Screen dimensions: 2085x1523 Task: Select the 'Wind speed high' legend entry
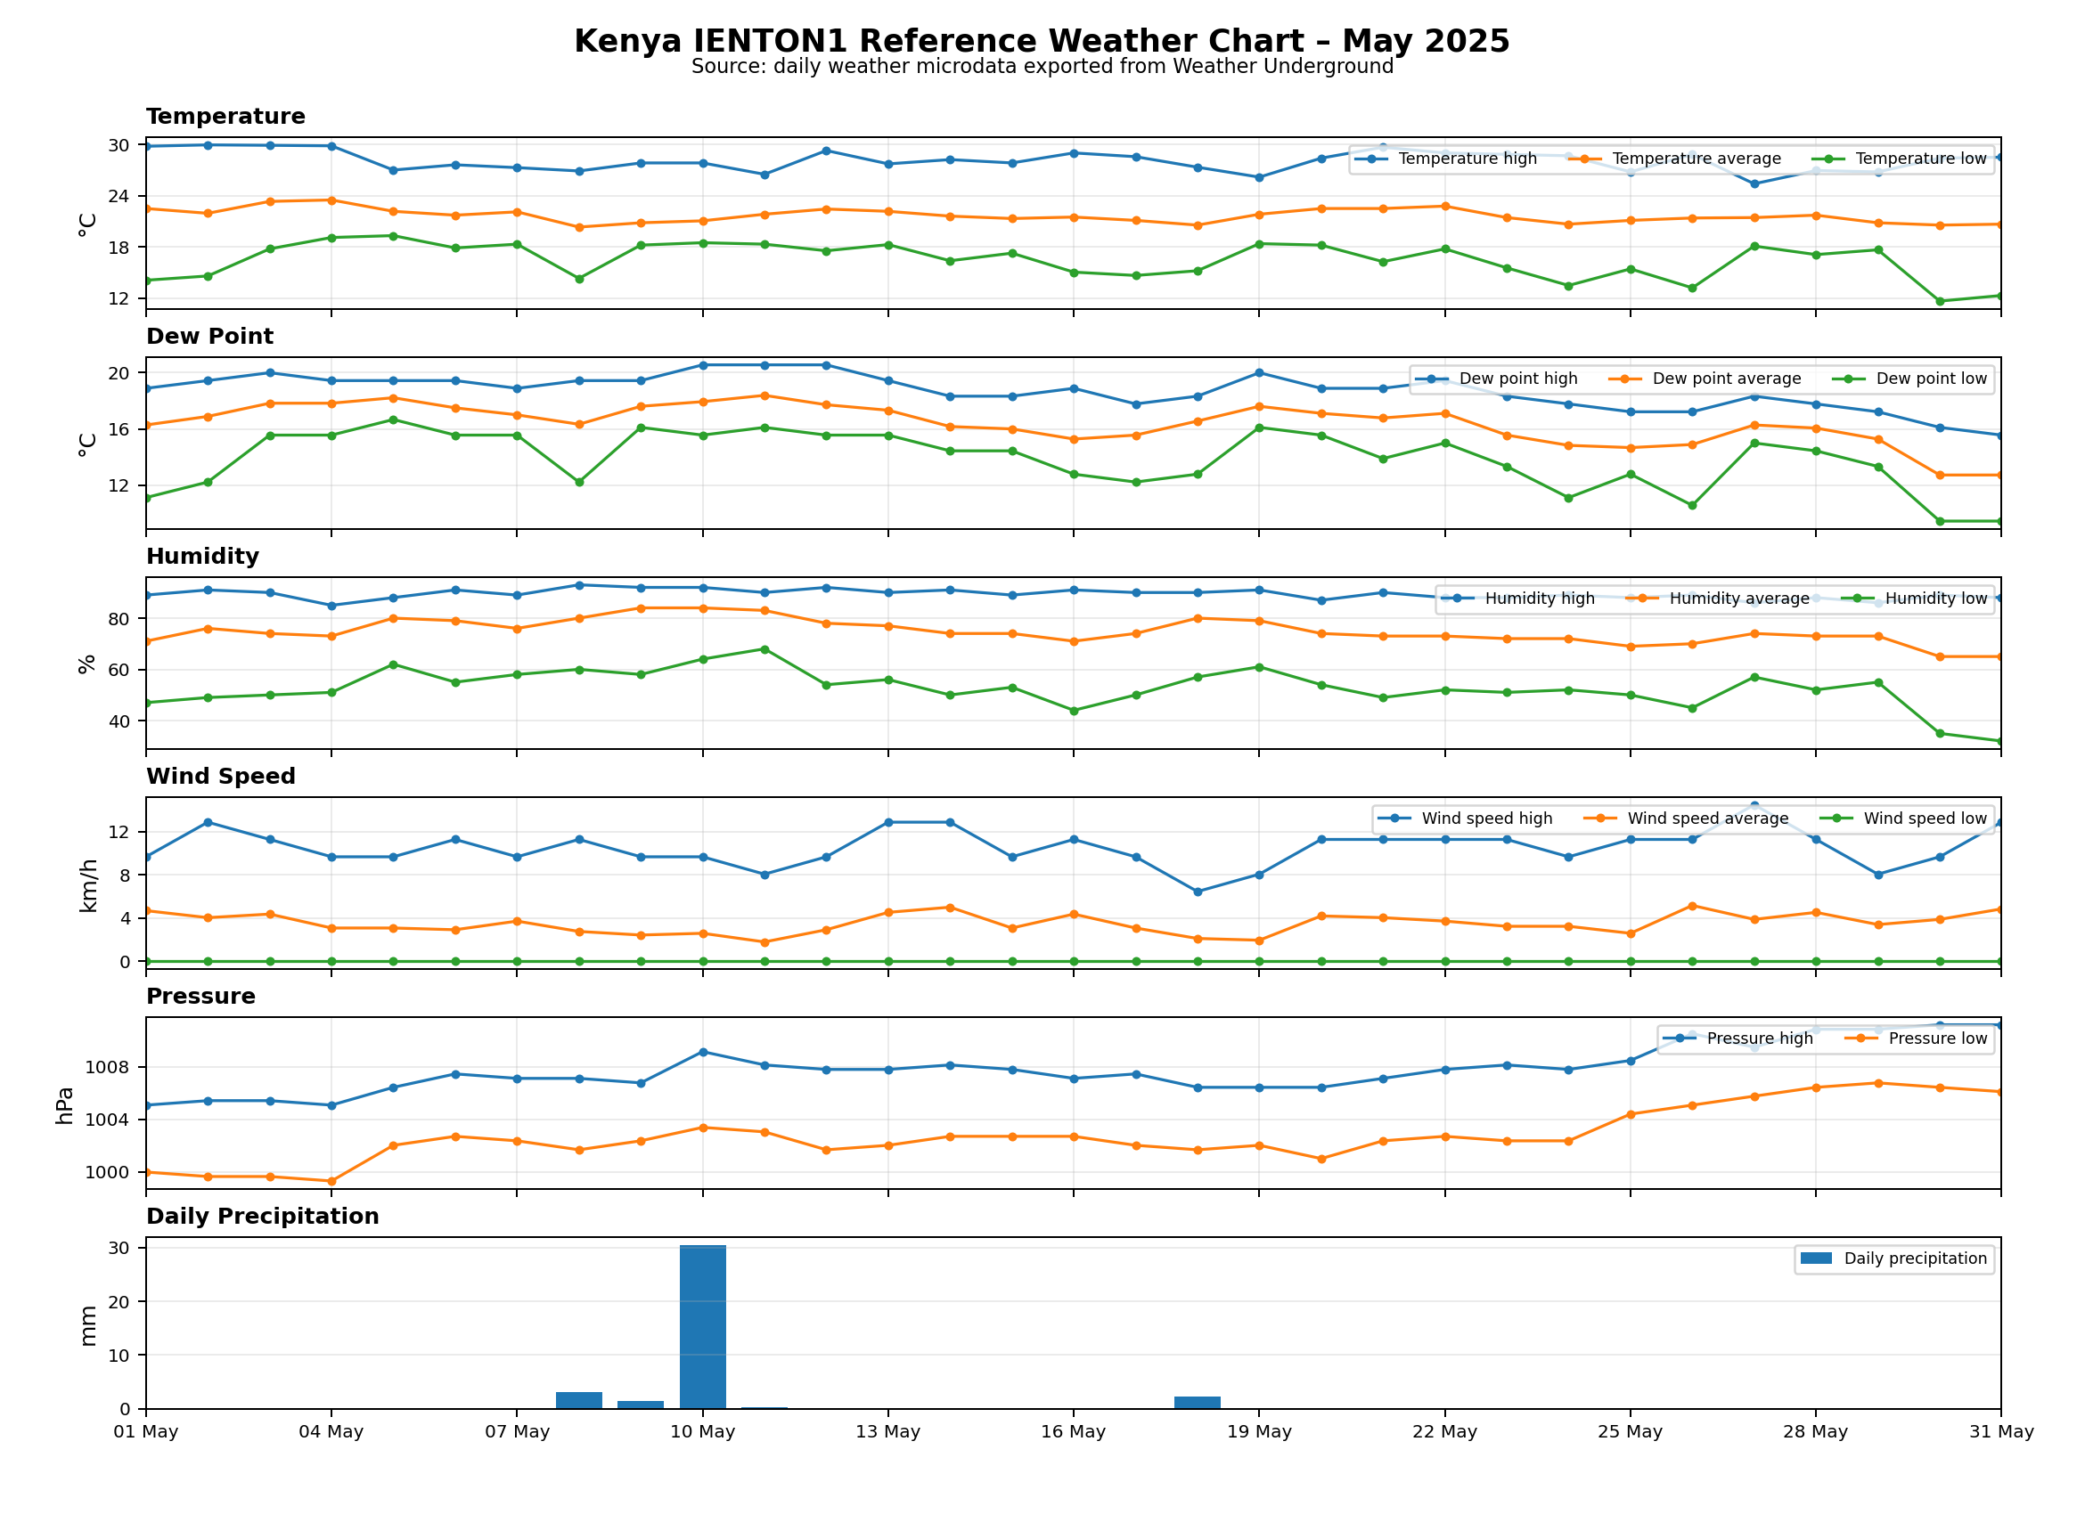(x=1466, y=819)
